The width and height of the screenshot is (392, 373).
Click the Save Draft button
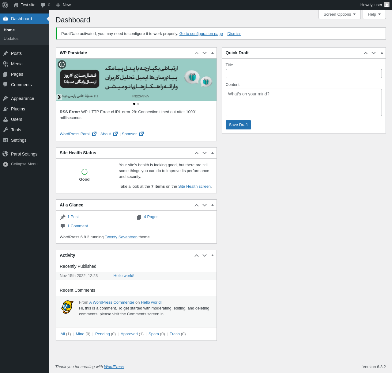238,125
